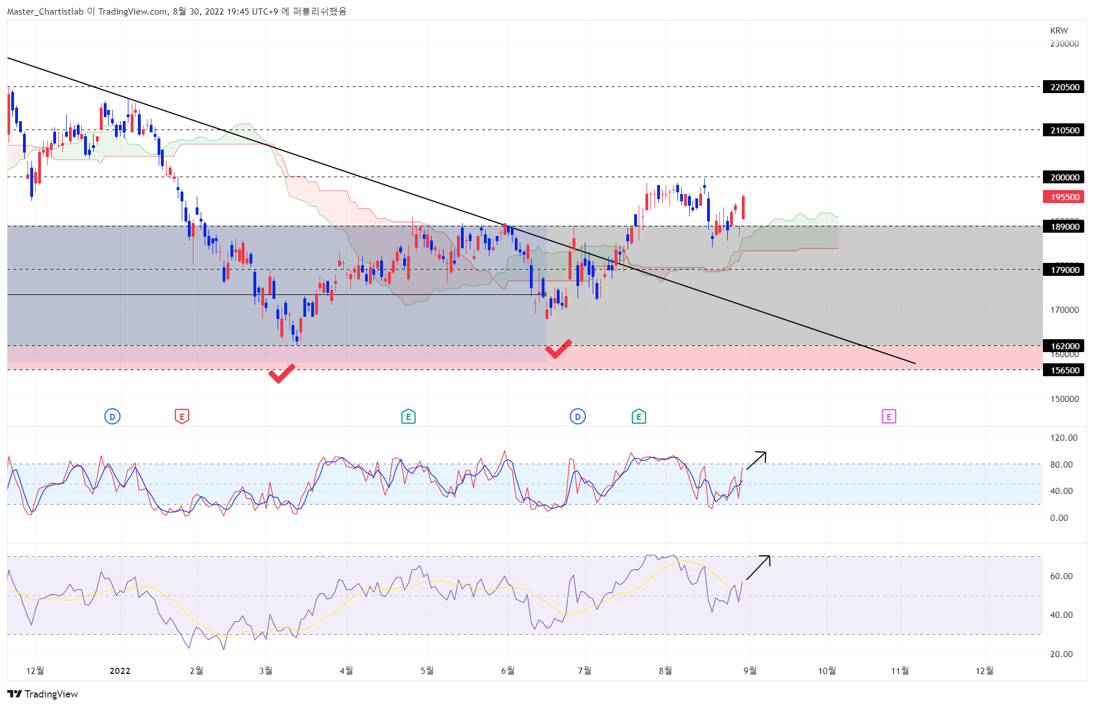Click the 200000 price level label

(1064, 177)
